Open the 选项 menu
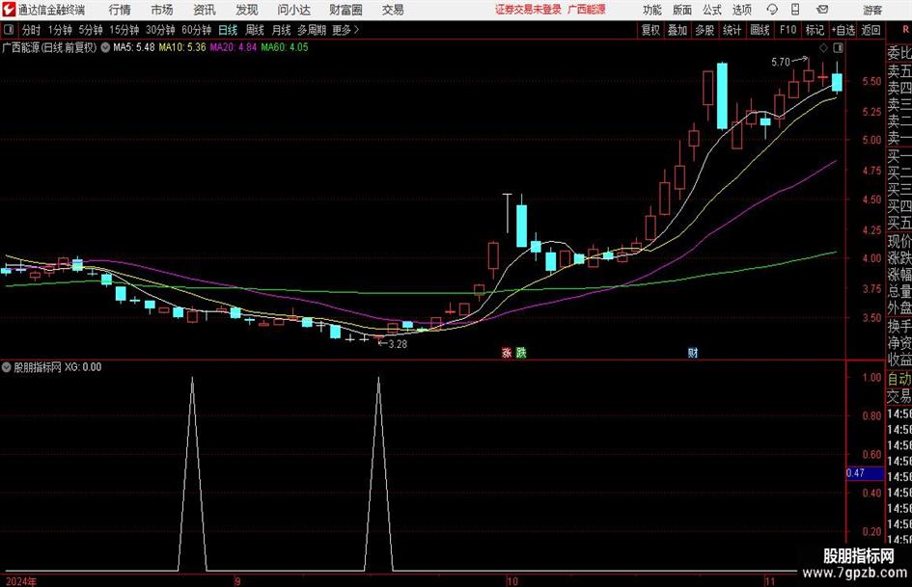 click(741, 10)
